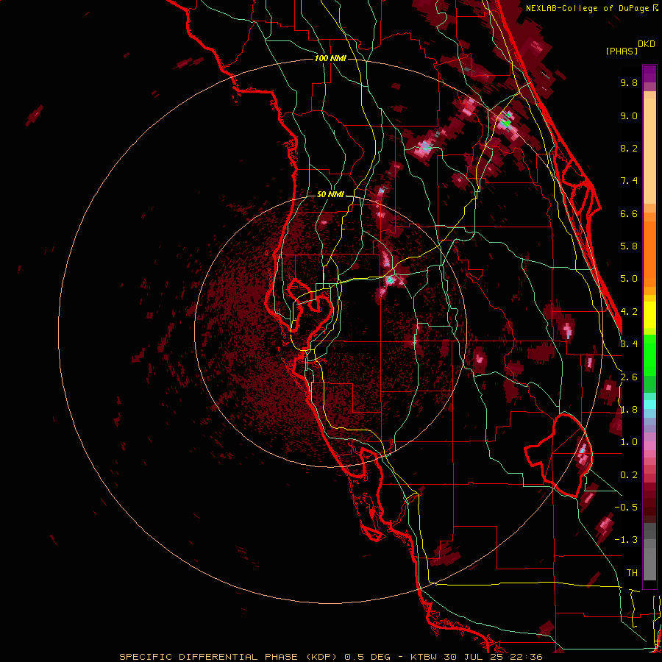Click the Specific Differential Phase caption at bottom
662x662 pixels.
tap(331, 657)
